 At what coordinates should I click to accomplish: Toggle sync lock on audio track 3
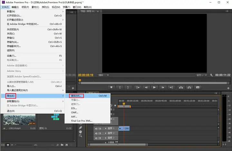[x=100, y=138]
